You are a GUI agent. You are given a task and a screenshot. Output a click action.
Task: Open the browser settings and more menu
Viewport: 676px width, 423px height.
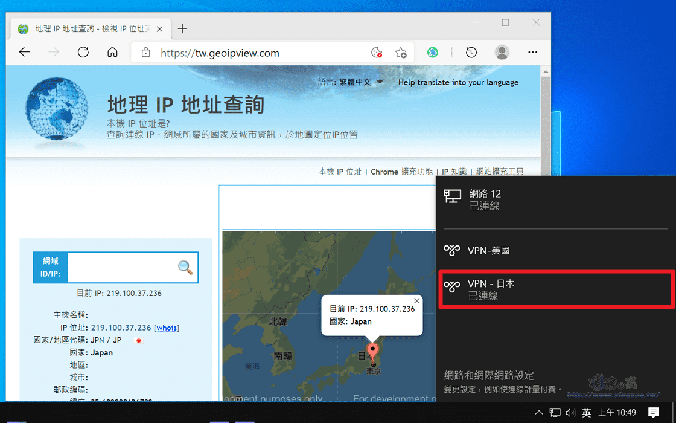(532, 53)
